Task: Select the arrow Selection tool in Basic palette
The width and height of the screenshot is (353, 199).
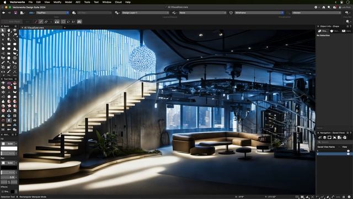Action: 3,30
